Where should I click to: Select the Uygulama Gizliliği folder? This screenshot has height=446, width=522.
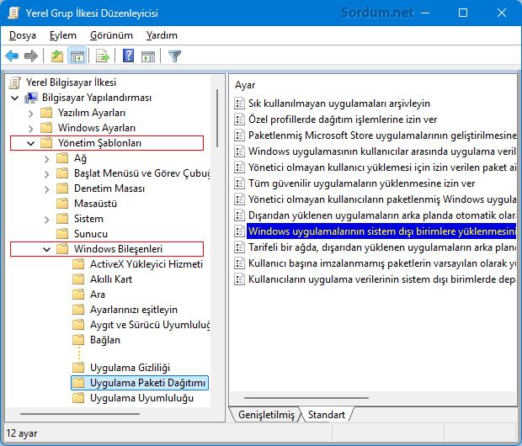coord(130,368)
